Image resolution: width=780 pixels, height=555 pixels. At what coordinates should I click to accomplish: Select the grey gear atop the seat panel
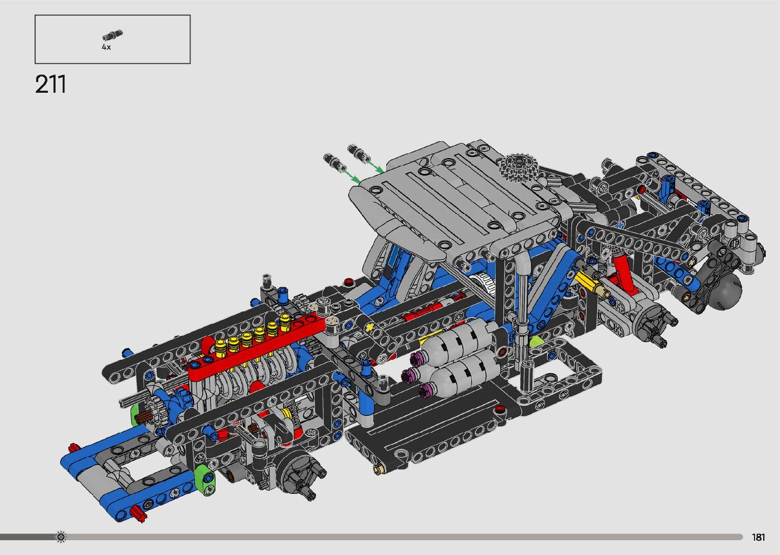tap(515, 167)
